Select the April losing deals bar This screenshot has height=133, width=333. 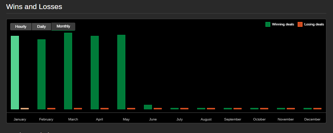click(x=104, y=109)
